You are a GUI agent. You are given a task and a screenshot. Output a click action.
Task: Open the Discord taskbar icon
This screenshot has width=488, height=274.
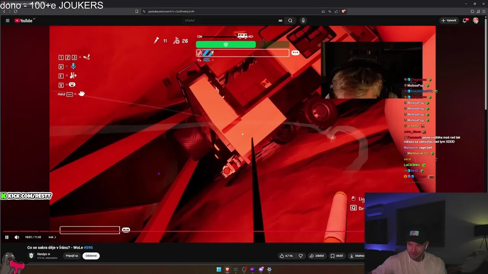pyautogui.click(x=261, y=269)
